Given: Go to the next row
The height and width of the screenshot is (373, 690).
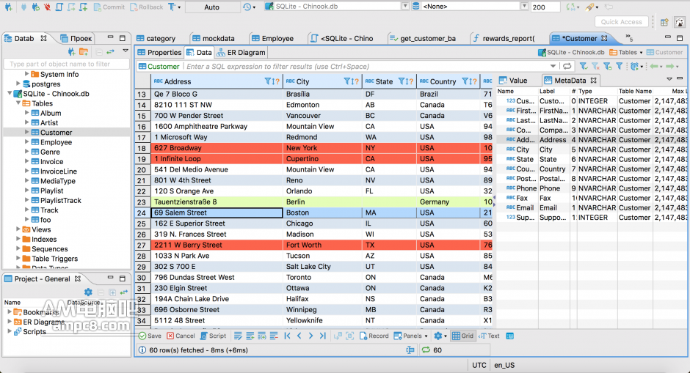Looking at the screenshot, I should (310, 336).
